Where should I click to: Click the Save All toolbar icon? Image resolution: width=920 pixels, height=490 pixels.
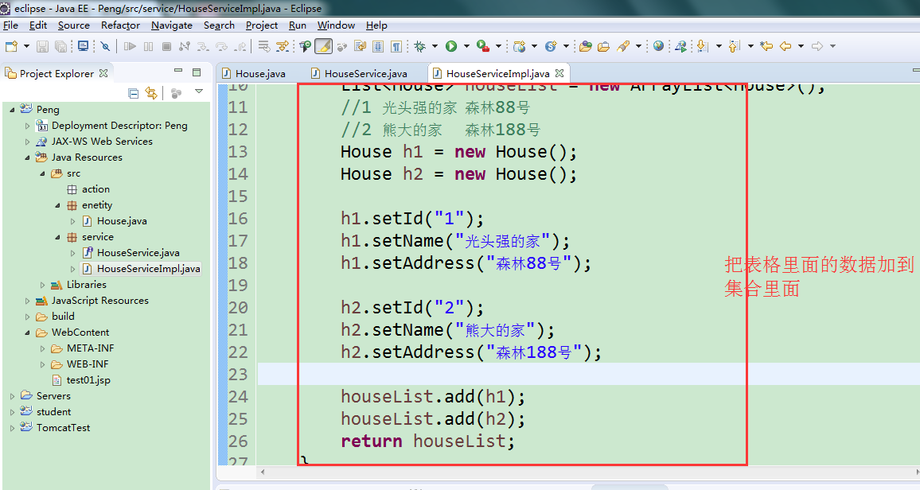(60, 46)
